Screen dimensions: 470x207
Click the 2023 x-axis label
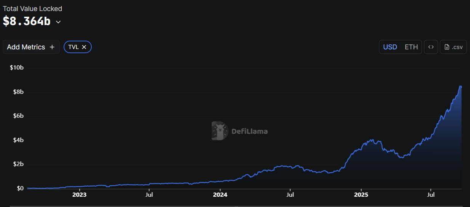pos(79,195)
